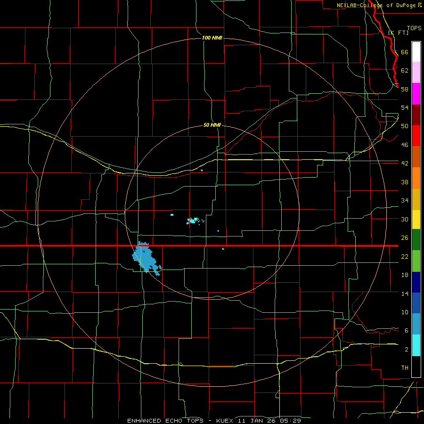Click the "66" legend value
Viewport: 424px width, 424px height.
click(405, 52)
